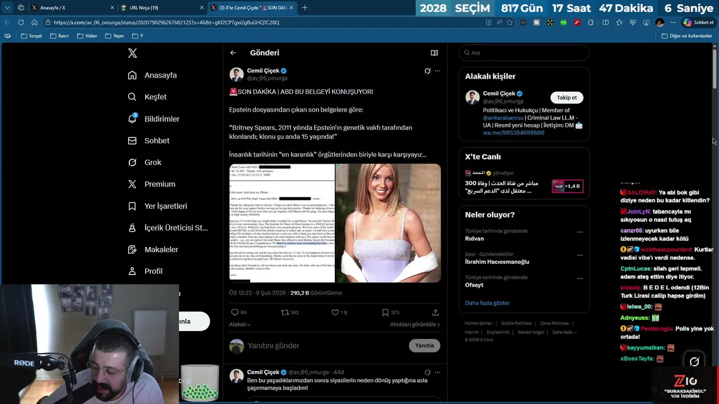Open Diğer sık kullanılanlar folder
Screen dimensions: 719x404
point(686,36)
